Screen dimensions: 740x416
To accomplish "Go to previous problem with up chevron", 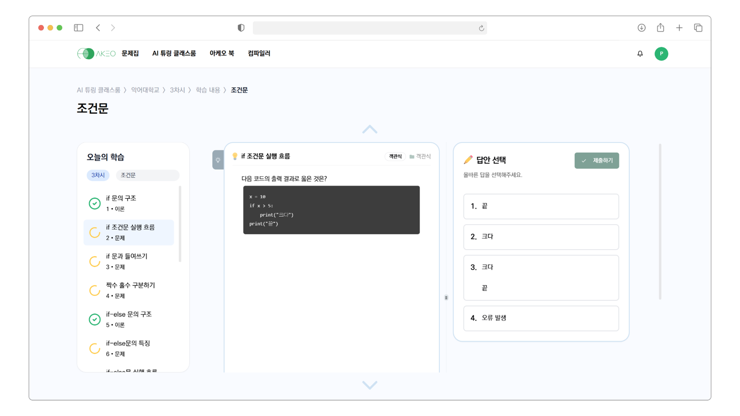I will (370, 129).
